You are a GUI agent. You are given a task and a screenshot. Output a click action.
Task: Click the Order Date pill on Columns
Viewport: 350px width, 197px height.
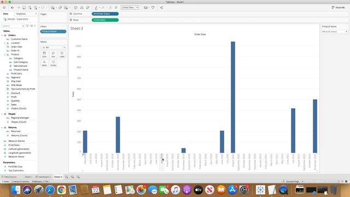(x=105, y=14)
